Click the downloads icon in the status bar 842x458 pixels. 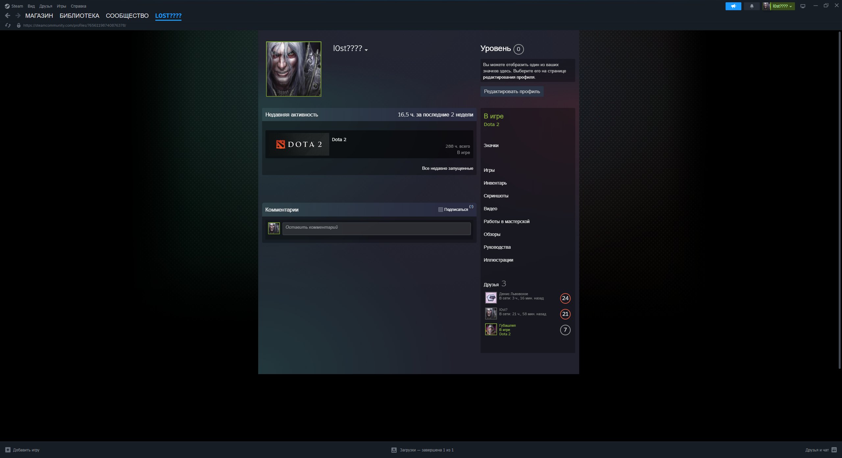pos(394,450)
